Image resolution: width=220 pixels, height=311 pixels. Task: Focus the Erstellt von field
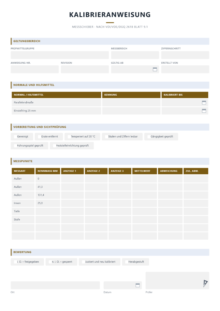tap(185, 70)
